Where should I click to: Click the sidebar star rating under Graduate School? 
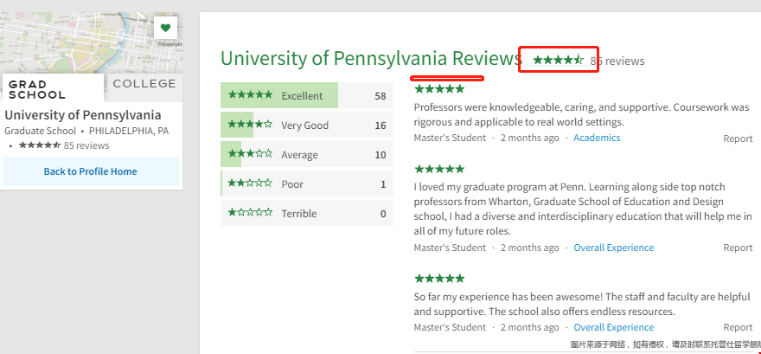click(x=39, y=145)
